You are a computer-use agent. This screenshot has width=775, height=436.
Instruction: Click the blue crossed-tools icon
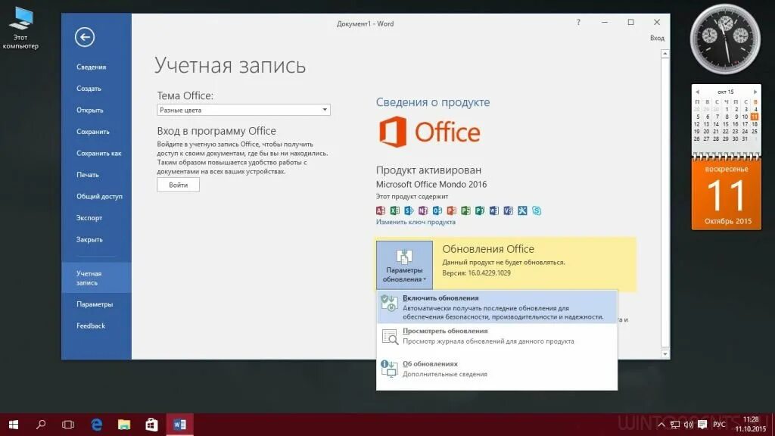pos(522,210)
